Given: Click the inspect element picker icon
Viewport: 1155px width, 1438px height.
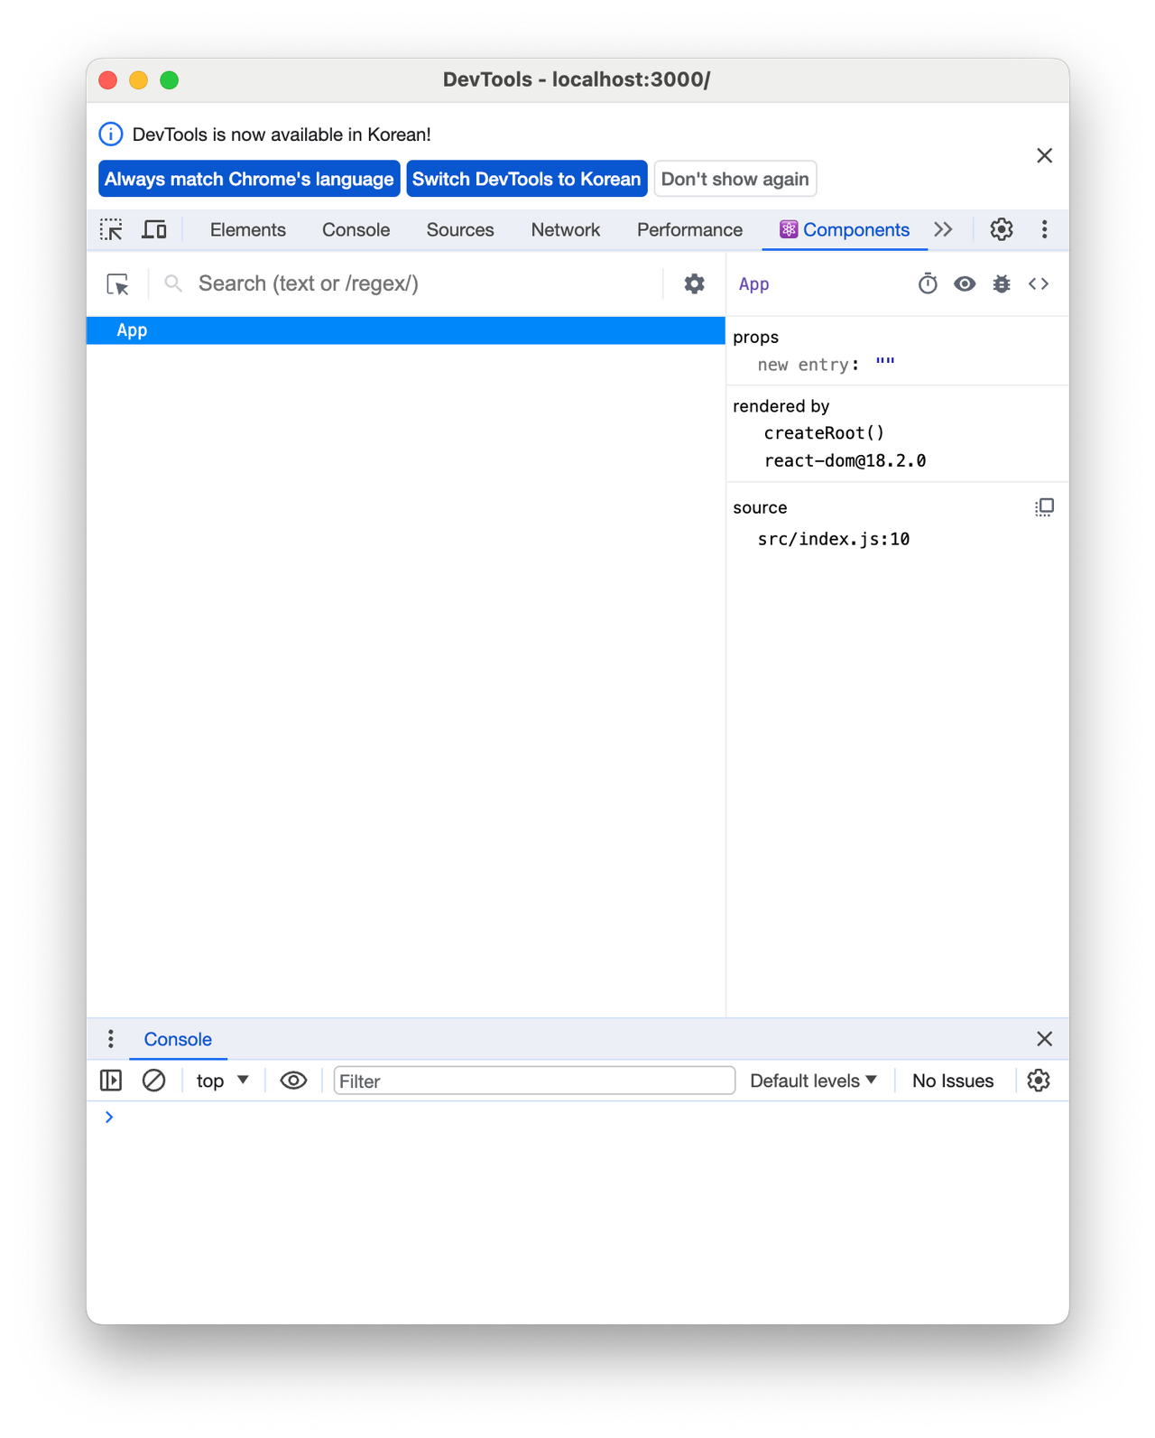Looking at the screenshot, I should click(x=111, y=229).
